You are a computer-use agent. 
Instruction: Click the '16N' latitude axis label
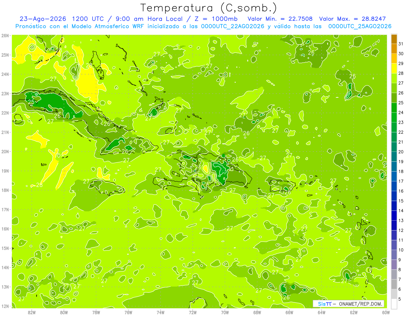(x=5, y=229)
